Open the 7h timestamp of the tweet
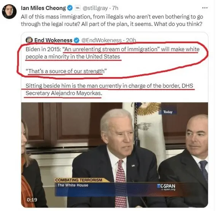 coord(115,8)
